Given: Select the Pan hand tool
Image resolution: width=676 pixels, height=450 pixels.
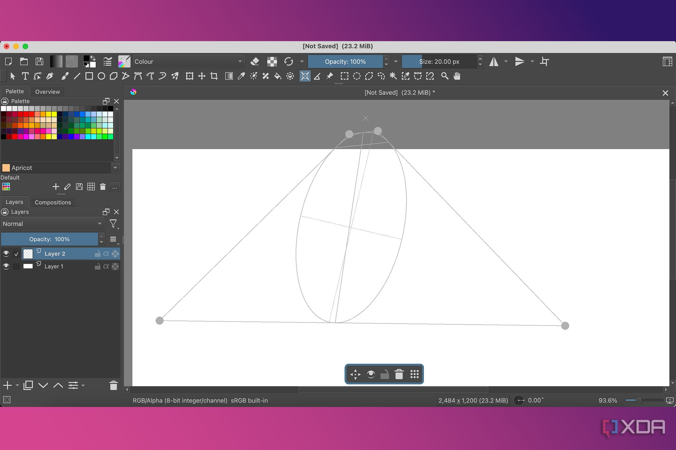Looking at the screenshot, I should [x=457, y=76].
